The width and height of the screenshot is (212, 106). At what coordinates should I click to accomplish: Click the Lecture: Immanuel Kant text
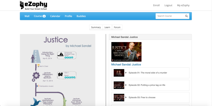tap(77, 101)
